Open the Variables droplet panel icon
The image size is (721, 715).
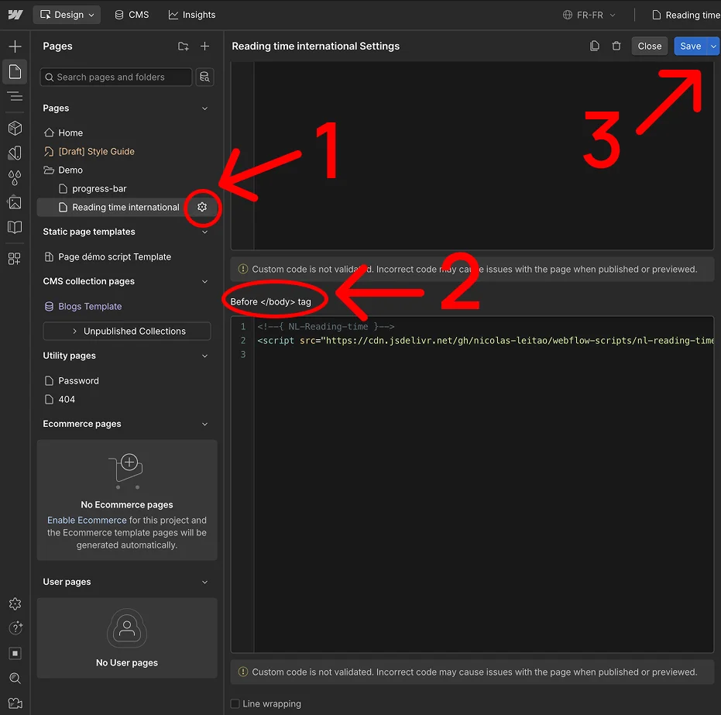click(15, 177)
